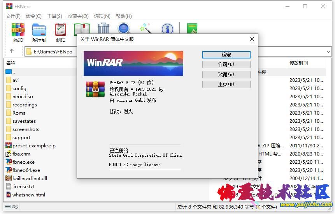Click the Wizard wand toolbar icon
Screen dimensions: 335x214
pos(146,28)
